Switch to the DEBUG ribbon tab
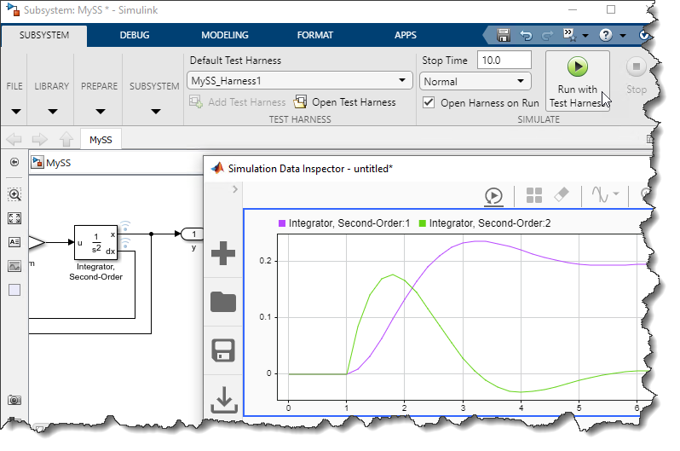Screen dimensions: 680x451 click(x=134, y=36)
